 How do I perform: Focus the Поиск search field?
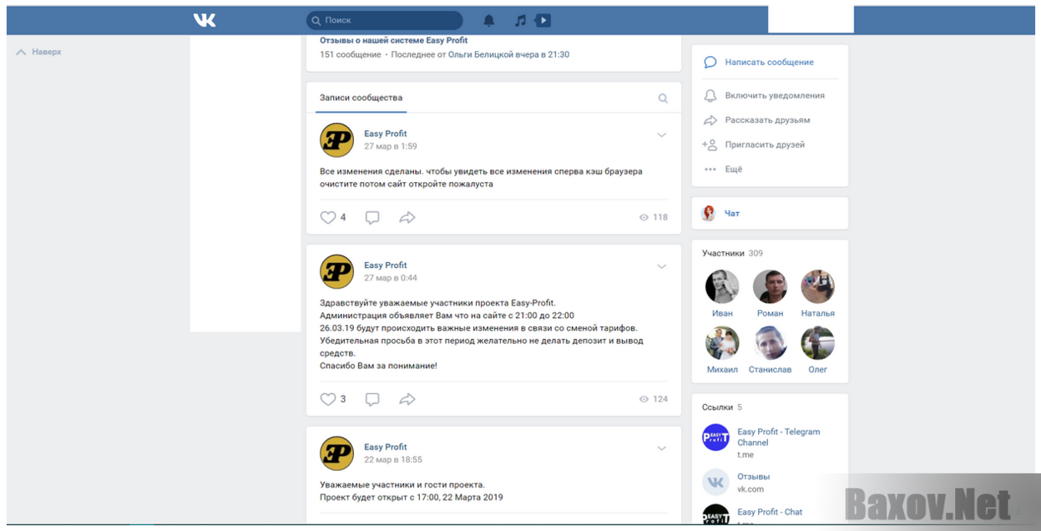click(385, 20)
